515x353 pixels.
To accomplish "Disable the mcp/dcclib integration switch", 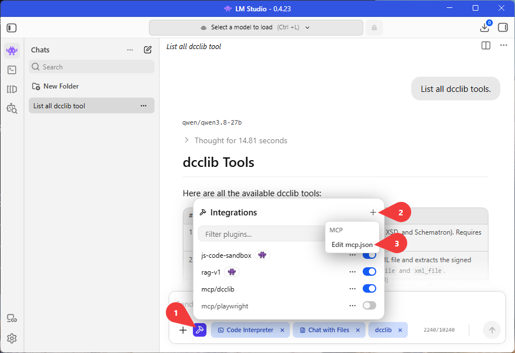I will pos(369,289).
